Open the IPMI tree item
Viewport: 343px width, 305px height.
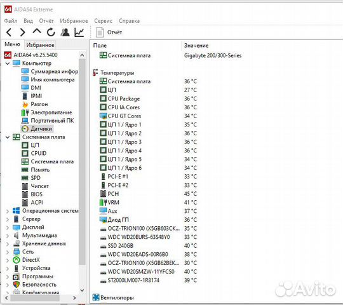pyautogui.click(x=32, y=96)
